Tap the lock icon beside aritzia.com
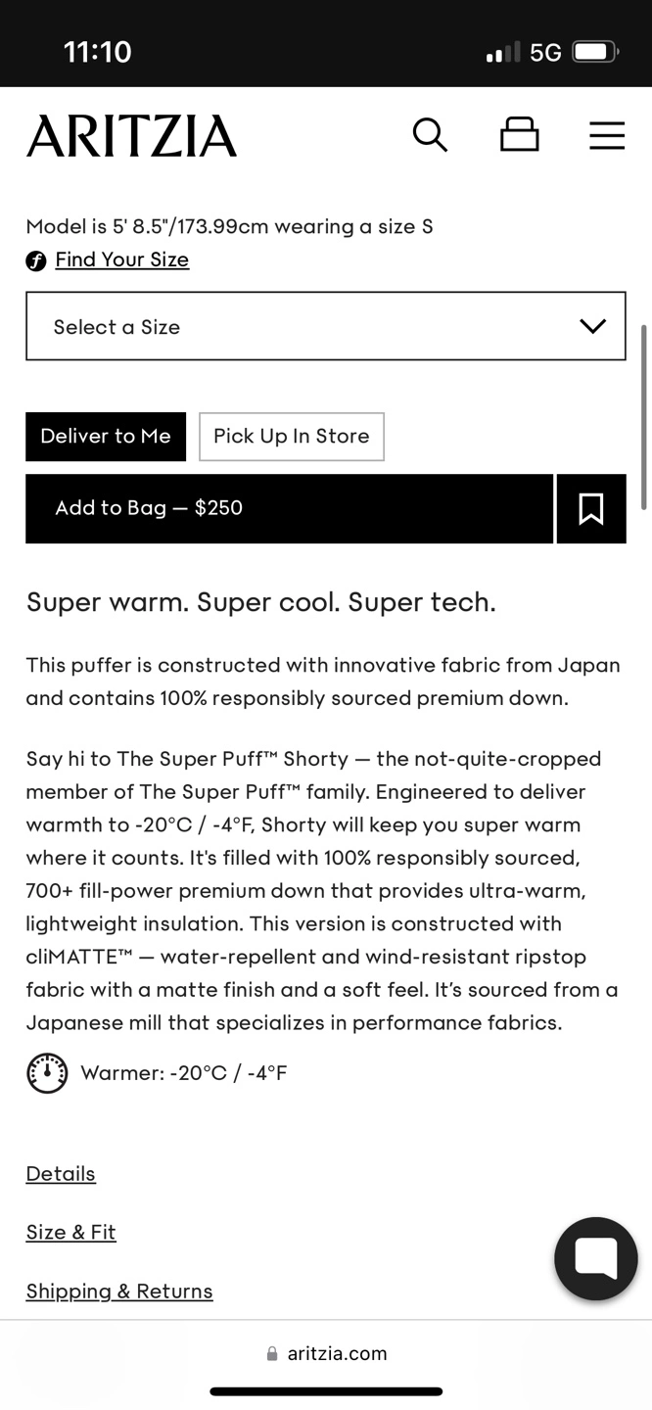This screenshot has height=1410, width=652. pyautogui.click(x=272, y=1353)
